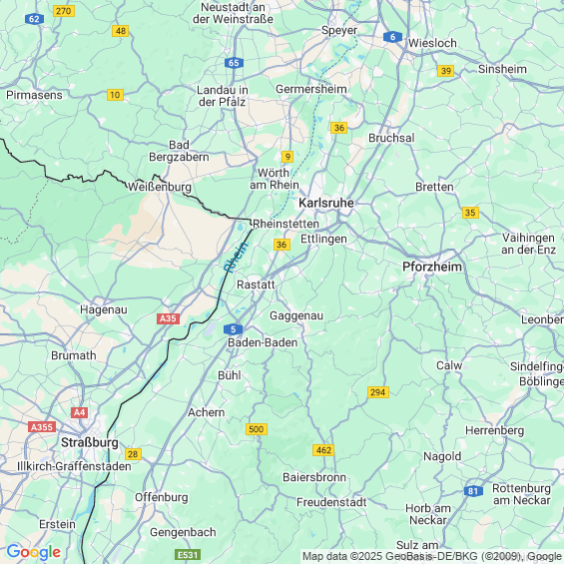
Task: Click the Rhein river label
Action: coord(236,257)
